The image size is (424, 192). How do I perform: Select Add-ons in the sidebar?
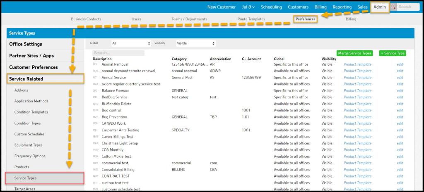(x=21, y=90)
